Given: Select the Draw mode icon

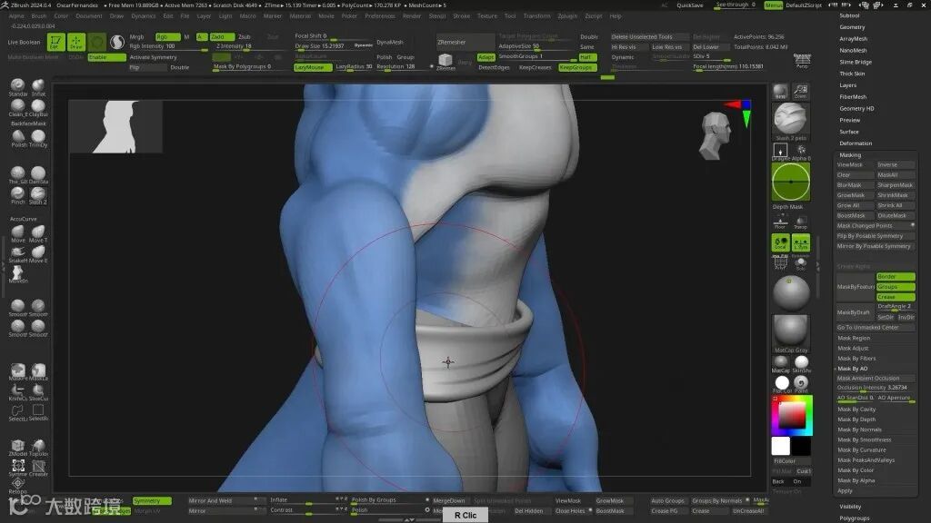Looking at the screenshot, I should coord(76,42).
